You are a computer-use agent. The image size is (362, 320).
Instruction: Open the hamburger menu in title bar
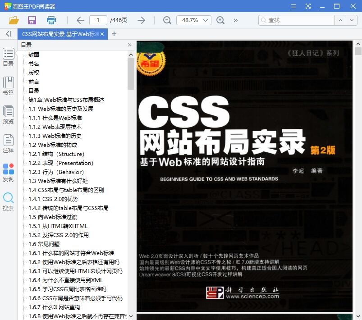pos(293,6)
